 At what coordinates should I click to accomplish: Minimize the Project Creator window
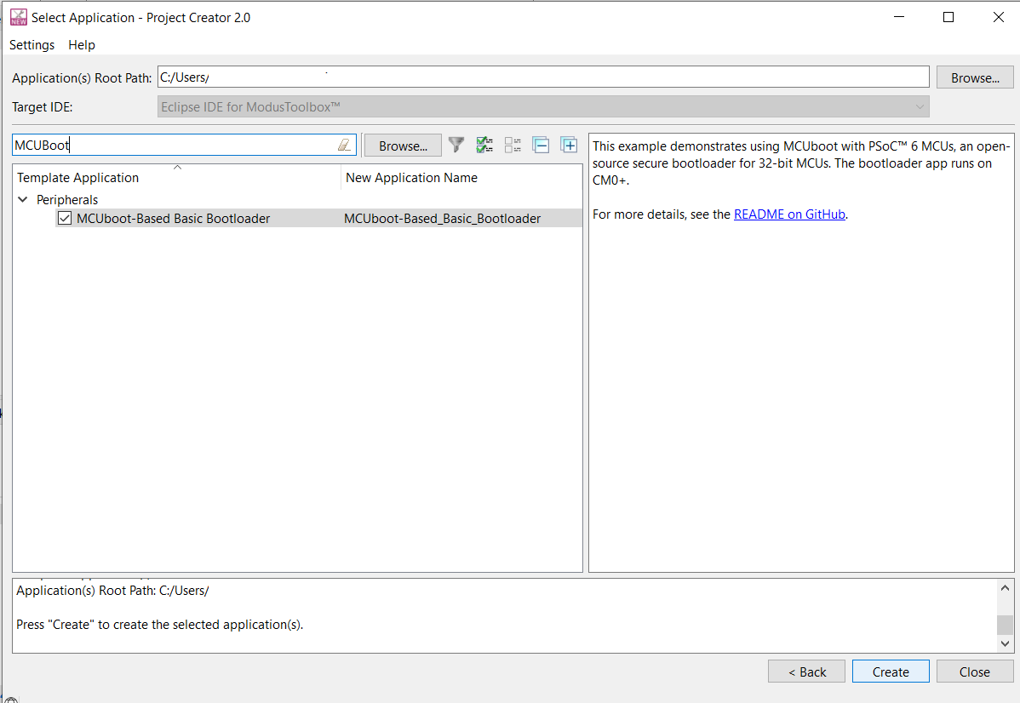coord(899,17)
